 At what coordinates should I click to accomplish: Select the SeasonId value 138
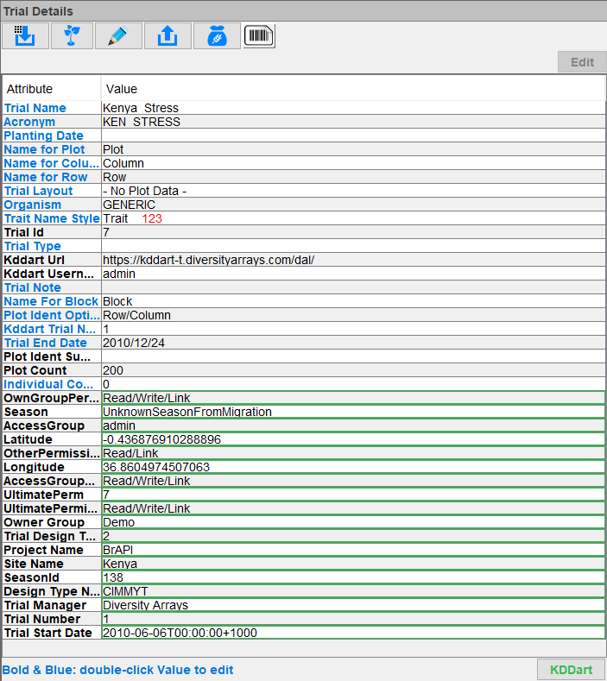353,577
